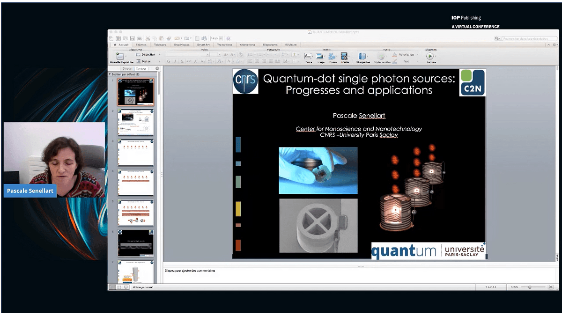Click the Print icon in toolbar
The image size is (562, 316).
[x=140, y=38]
